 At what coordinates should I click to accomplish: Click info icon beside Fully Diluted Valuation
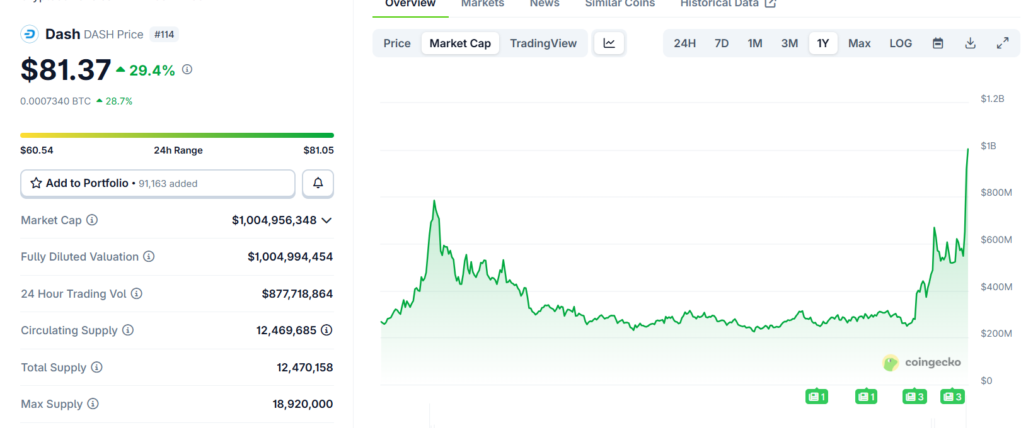pyautogui.click(x=149, y=256)
